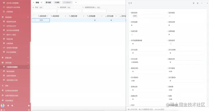Star the record in the detail panel
The height and width of the screenshot is (111, 209).
click(x=193, y=3)
